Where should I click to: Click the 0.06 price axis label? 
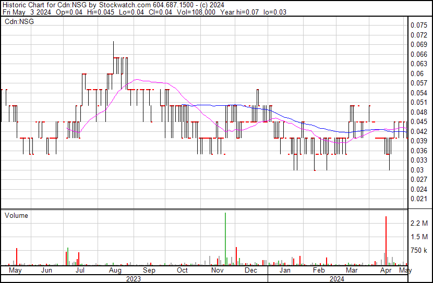click(417, 73)
